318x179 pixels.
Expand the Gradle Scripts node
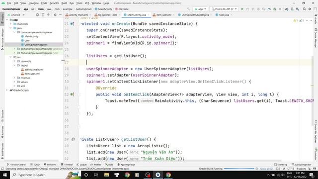coord(7,90)
